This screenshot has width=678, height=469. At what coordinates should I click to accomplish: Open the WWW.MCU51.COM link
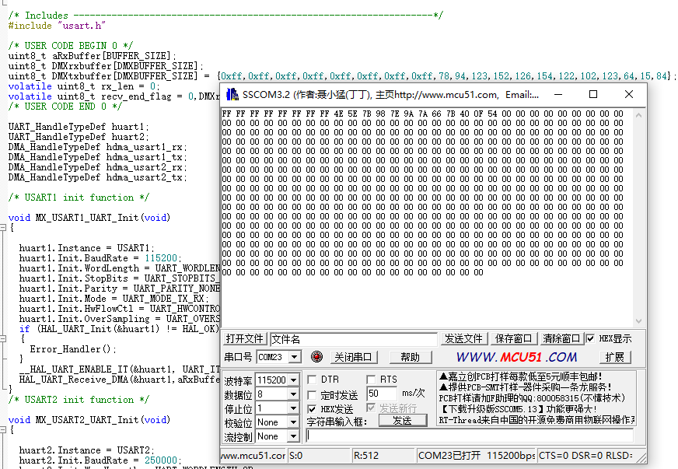coord(516,357)
